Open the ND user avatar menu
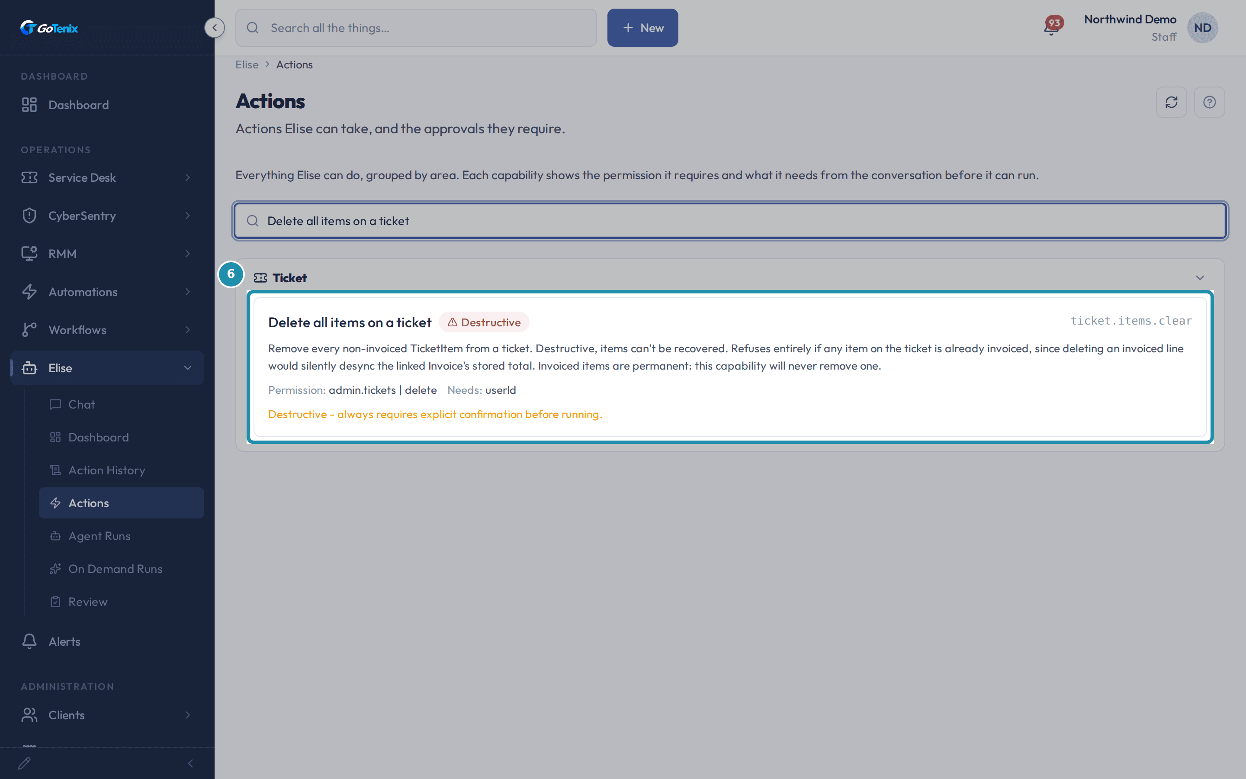The height and width of the screenshot is (779, 1246). pyautogui.click(x=1202, y=28)
